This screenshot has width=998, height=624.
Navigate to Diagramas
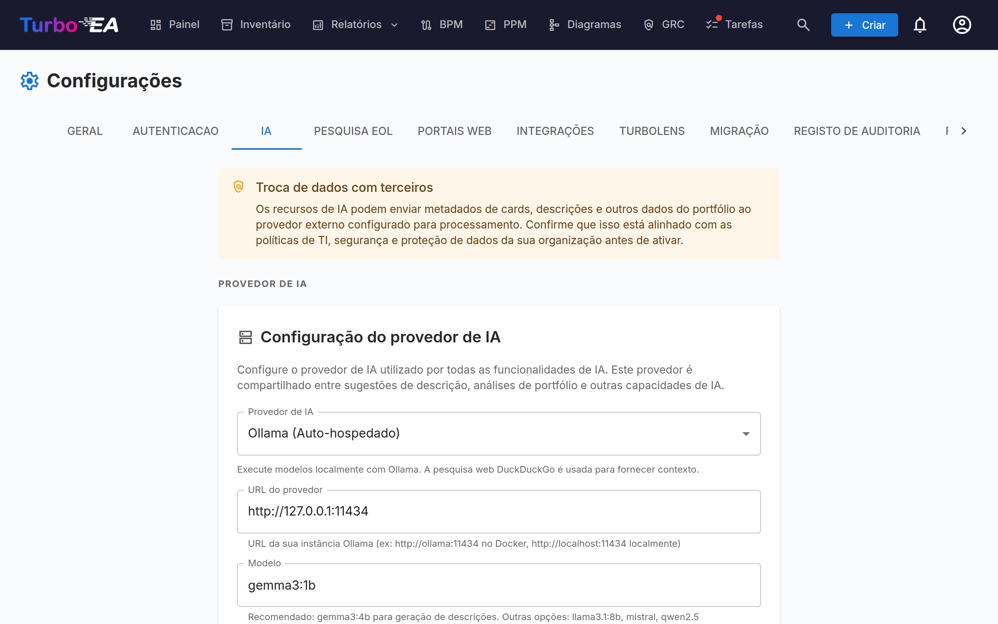coord(585,25)
